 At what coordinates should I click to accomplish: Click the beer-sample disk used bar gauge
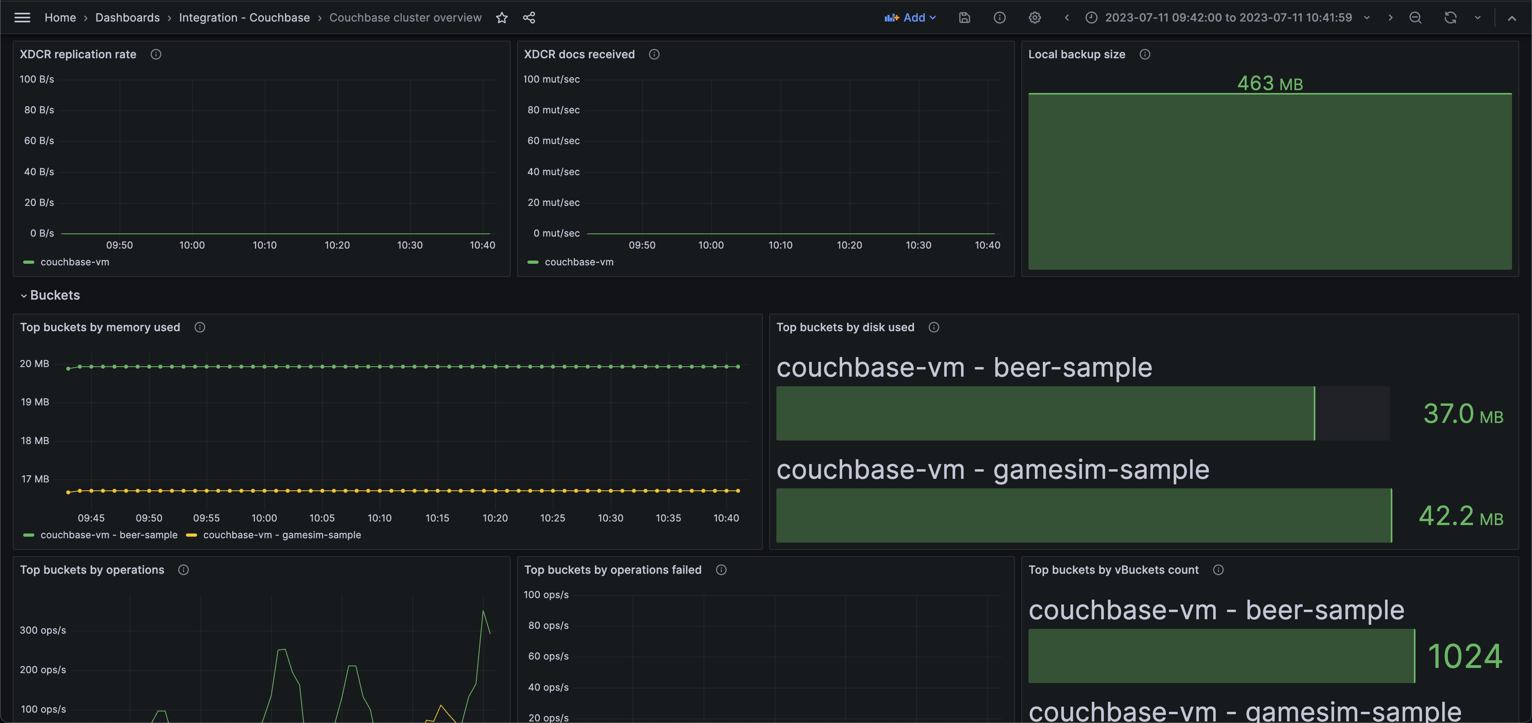coord(1045,413)
